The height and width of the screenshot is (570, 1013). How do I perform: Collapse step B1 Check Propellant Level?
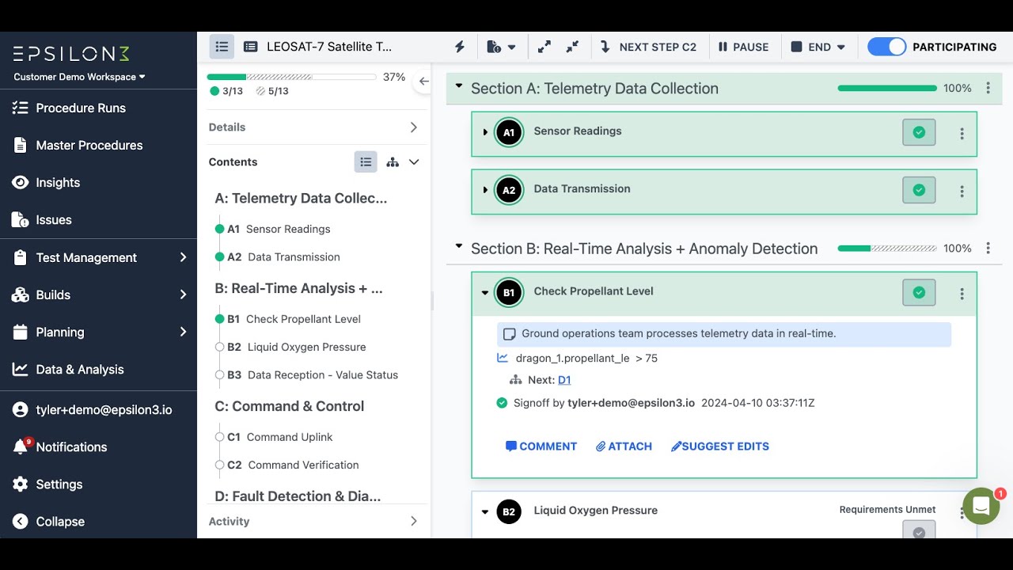click(x=485, y=292)
